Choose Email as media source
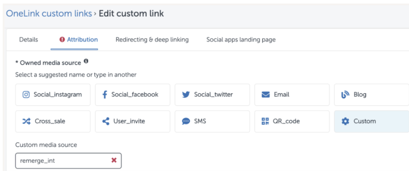This screenshot has width=409, height=171. [x=292, y=95]
